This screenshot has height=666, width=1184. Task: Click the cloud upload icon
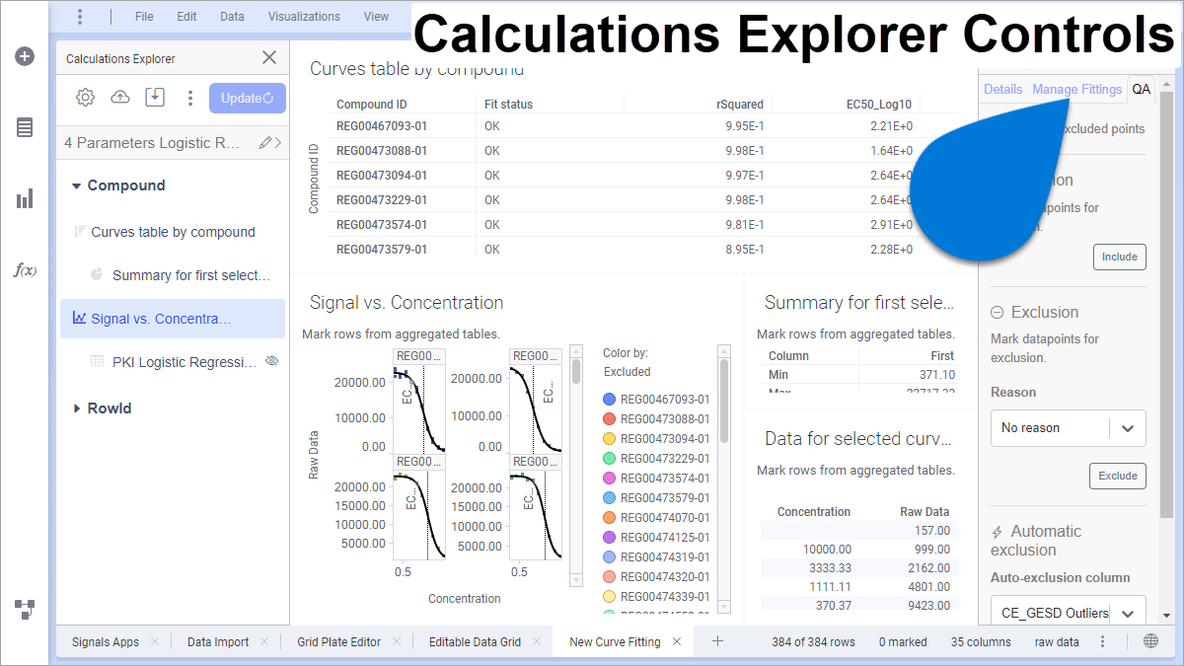[120, 98]
